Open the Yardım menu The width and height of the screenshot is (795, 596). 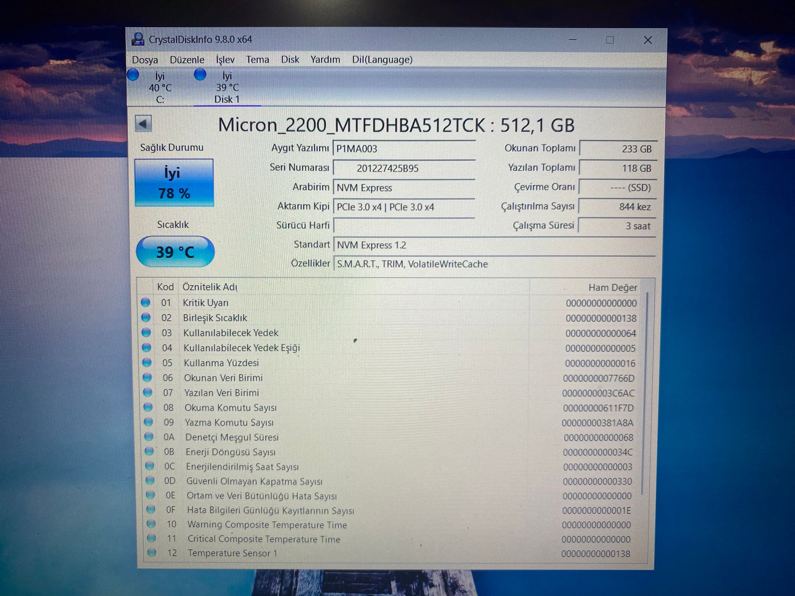coord(325,60)
